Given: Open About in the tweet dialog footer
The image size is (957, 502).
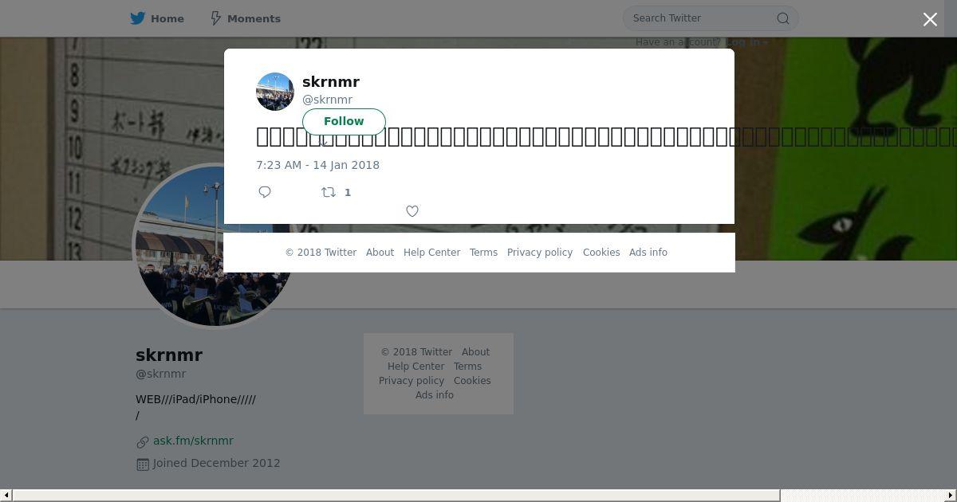Looking at the screenshot, I should point(380,253).
